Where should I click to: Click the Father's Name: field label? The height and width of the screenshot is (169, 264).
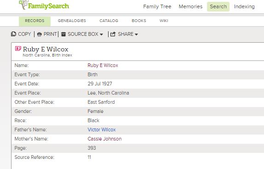point(30,130)
